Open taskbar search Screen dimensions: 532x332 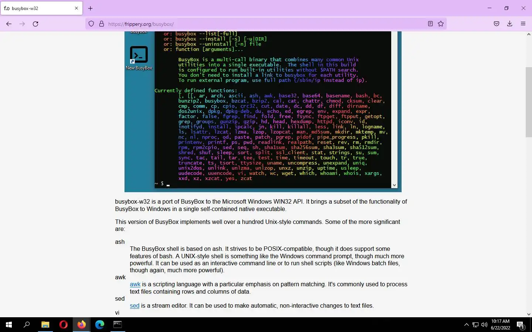[27, 325]
